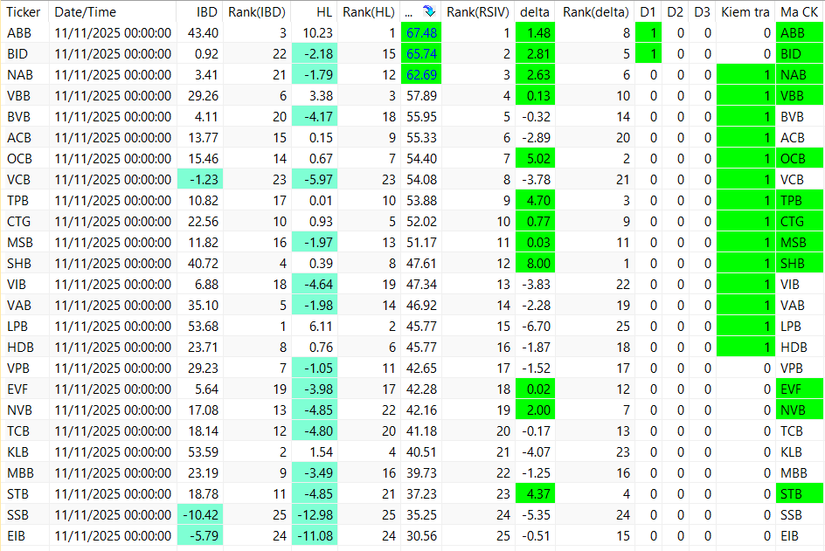Click KLB in the Ma CK column

click(x=791, y=452)
